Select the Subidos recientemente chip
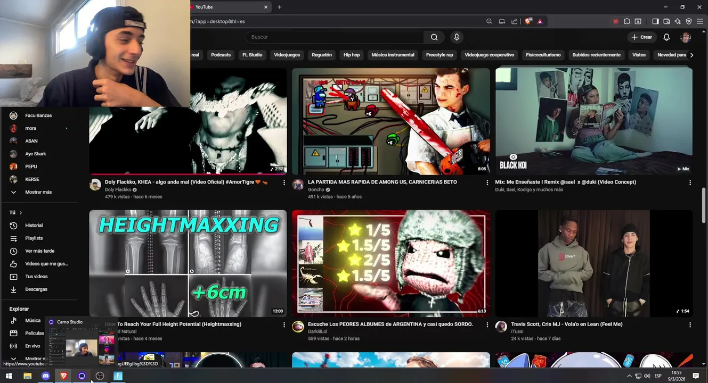708x383 pixels. [x=596, y=55]
